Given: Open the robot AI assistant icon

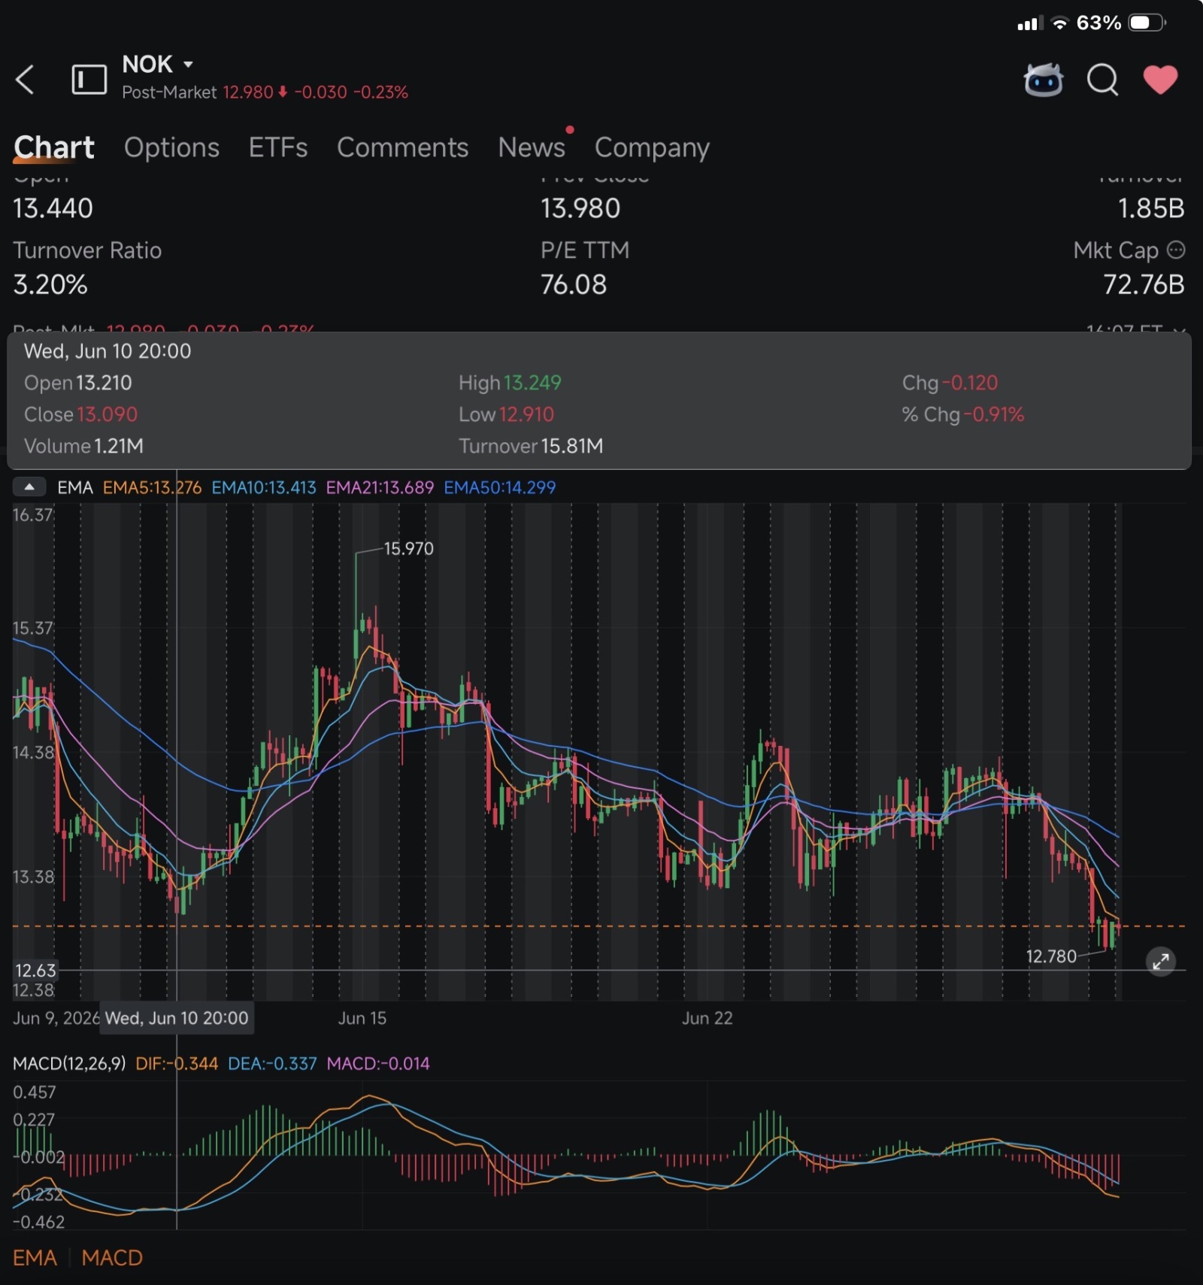Looking at the screenshot, I should [x=1044, y=80].
